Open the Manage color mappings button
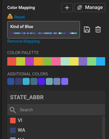This screenshot has width=109, height=139. (x=90, y=8)
